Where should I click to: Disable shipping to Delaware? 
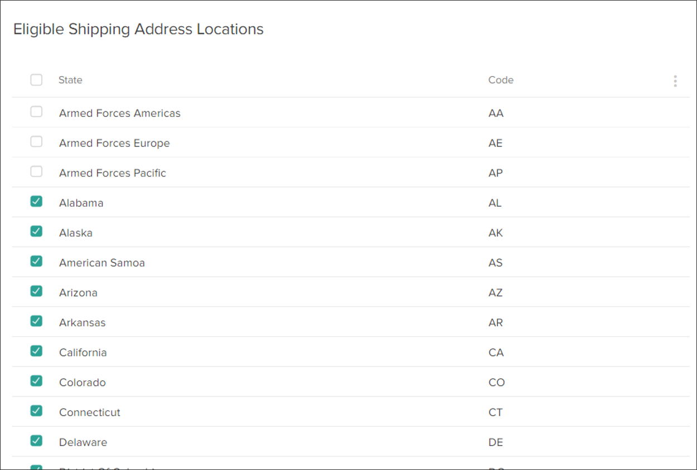pyautogui.click(x=36, y=440)
